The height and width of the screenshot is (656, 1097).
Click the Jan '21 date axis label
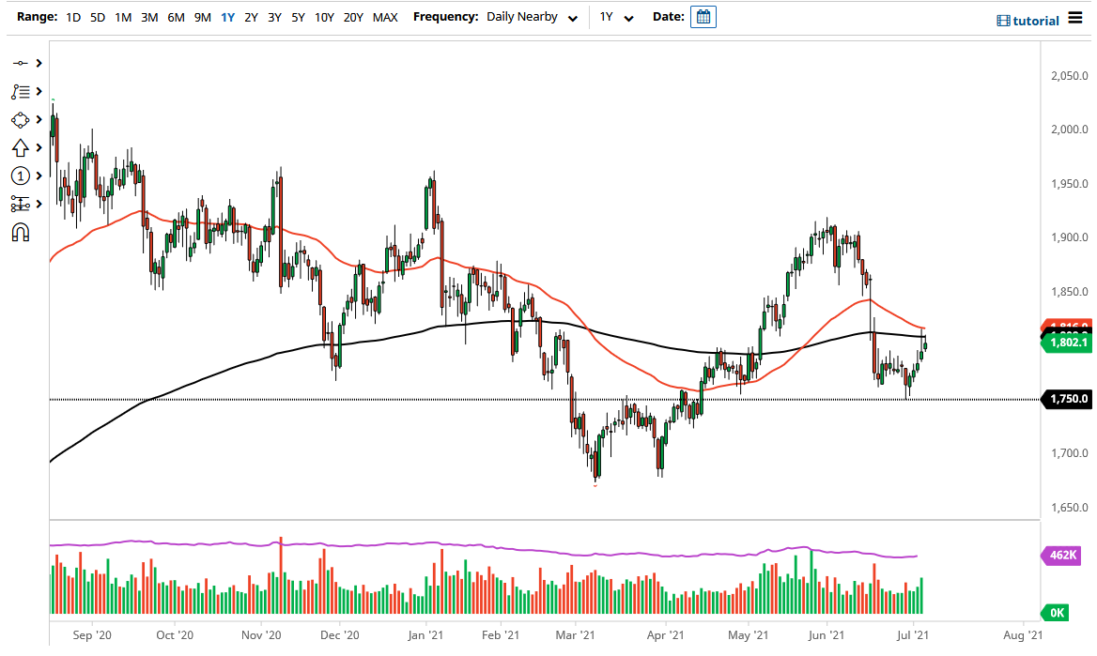(425, 635)
